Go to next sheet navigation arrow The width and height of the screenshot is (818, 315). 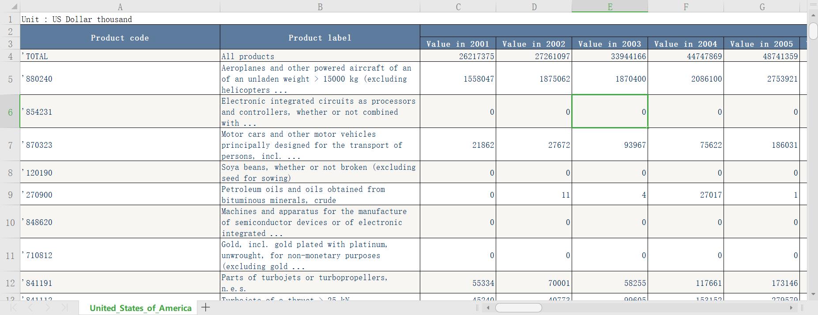click(x=48, y=307)
